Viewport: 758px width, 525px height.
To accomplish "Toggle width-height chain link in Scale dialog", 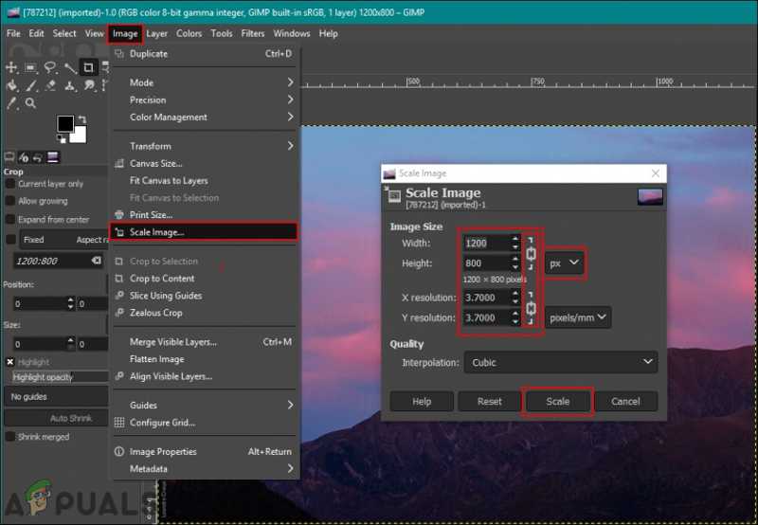I will pos(532,254).
